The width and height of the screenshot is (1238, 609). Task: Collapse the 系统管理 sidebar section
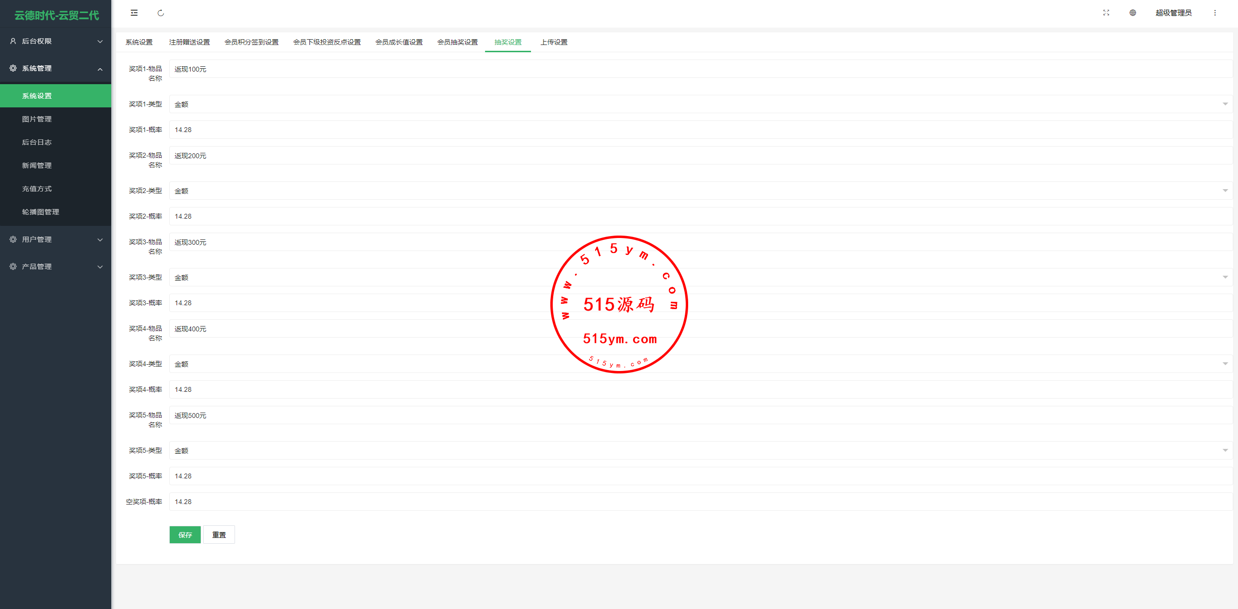[100, 69]
